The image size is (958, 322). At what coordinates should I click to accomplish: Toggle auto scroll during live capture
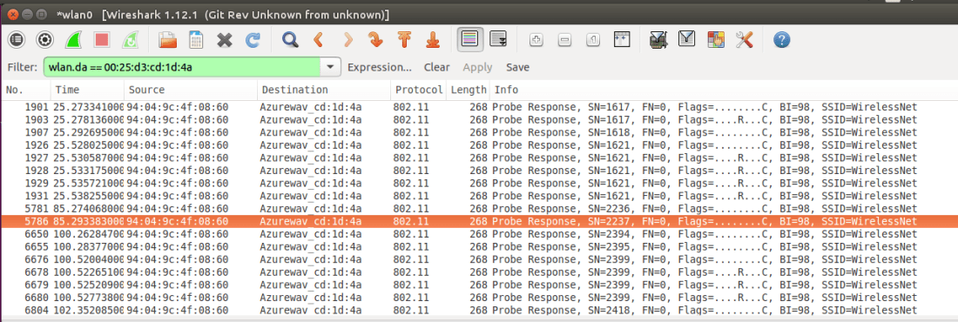[498, 40]
